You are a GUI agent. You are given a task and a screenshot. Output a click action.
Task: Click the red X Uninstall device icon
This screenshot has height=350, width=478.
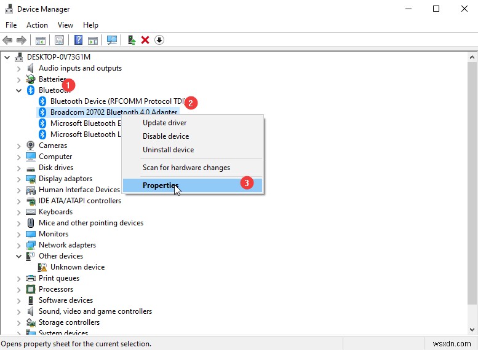pos(145,40)
